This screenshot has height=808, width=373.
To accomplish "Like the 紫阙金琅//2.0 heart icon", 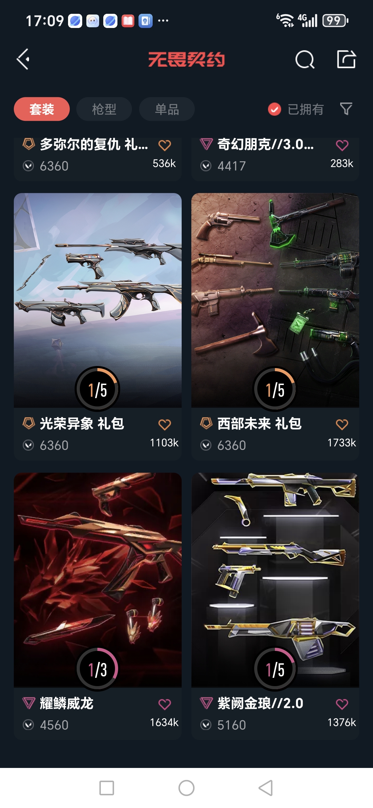I will click(342, 704).
